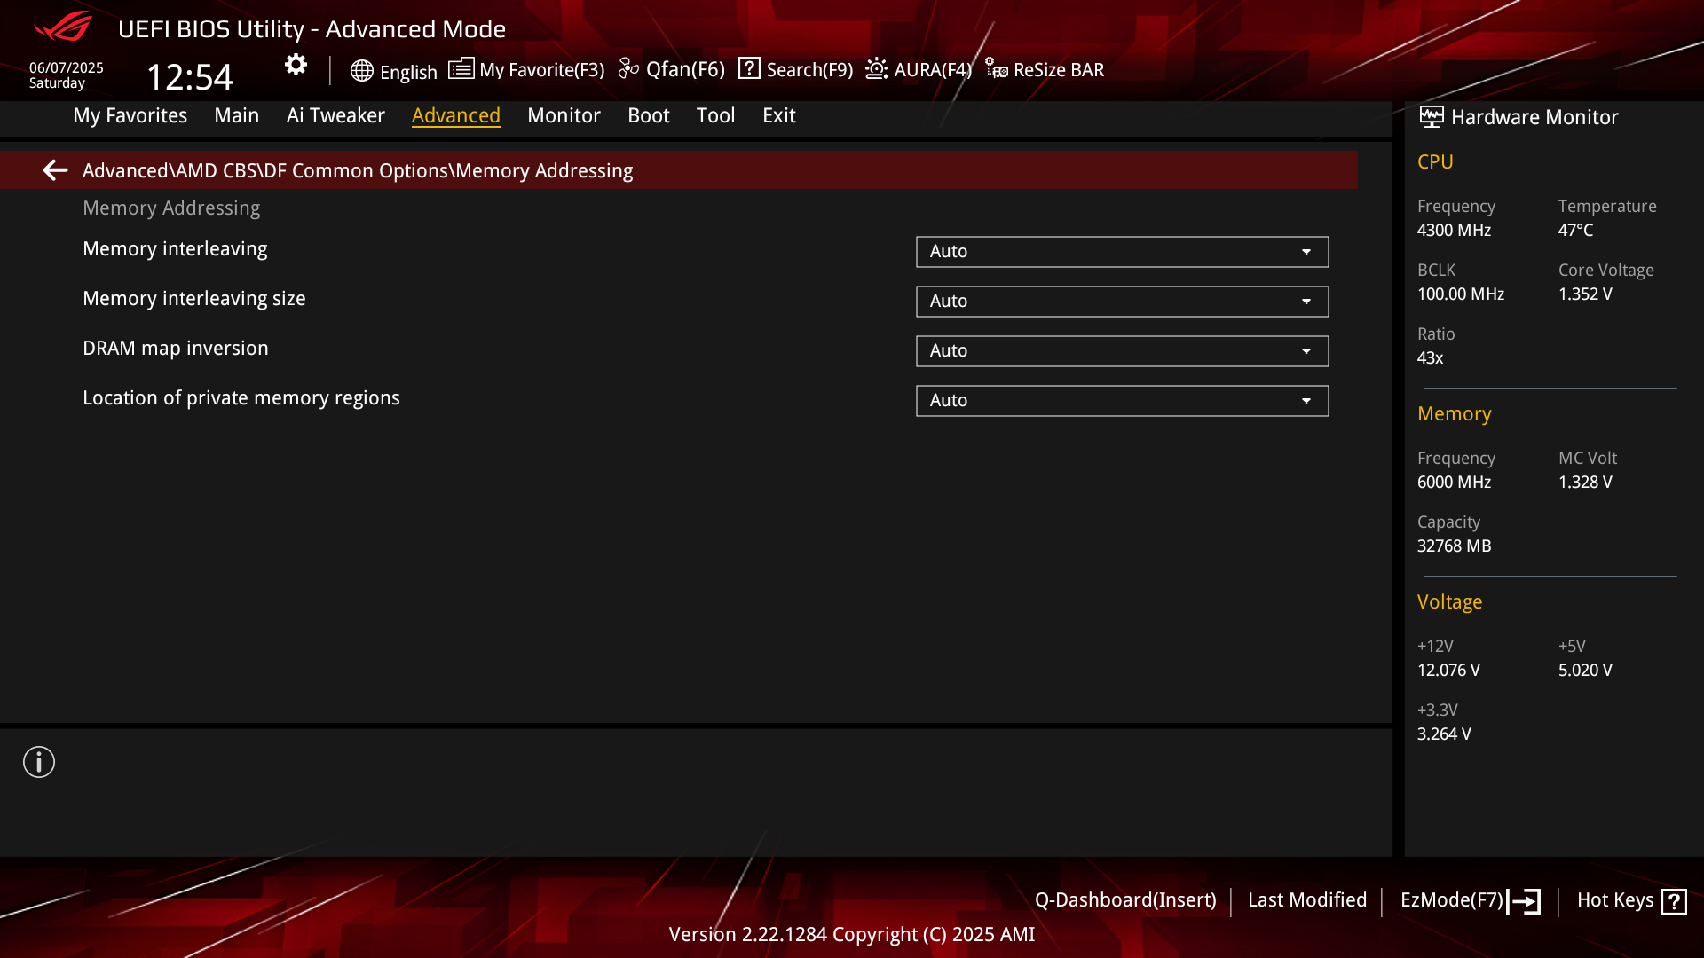Click the date 06/07/2025

tap(67, 67)
